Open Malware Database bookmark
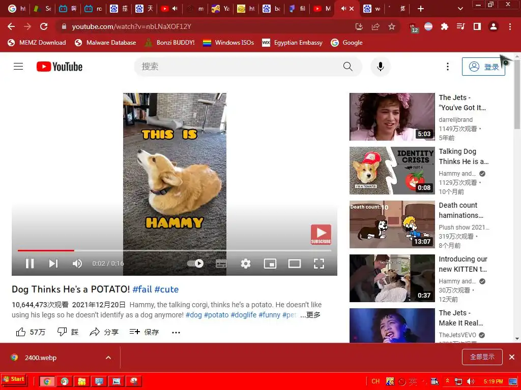This screenshot has width=521, height=390. 105,43
